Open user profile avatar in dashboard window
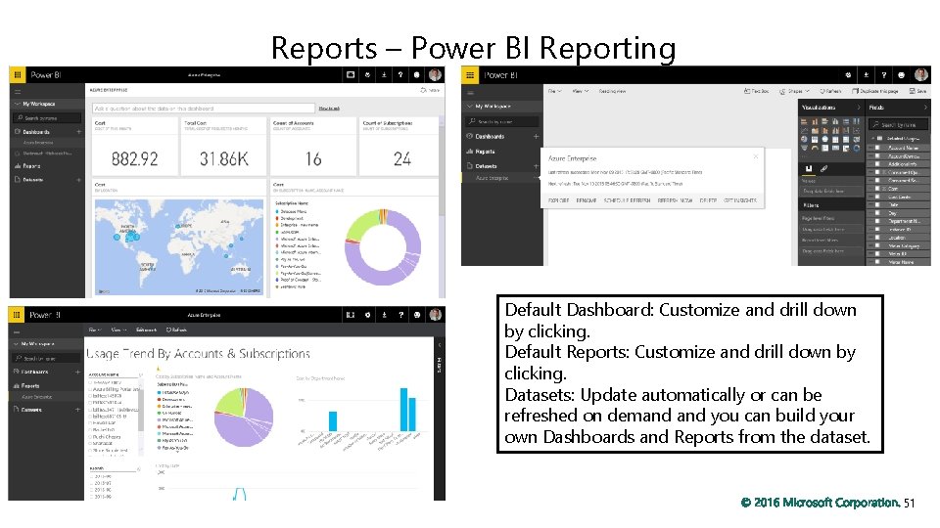Image resolution: width=940 pixels, height=528 pixels. tap(435, 75)
